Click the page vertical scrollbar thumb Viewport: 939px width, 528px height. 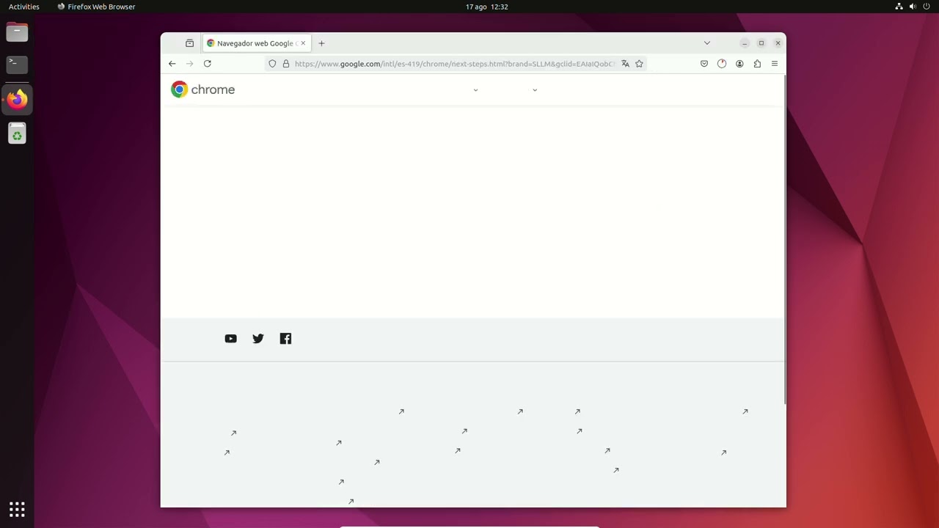click(x=785, y=238)
